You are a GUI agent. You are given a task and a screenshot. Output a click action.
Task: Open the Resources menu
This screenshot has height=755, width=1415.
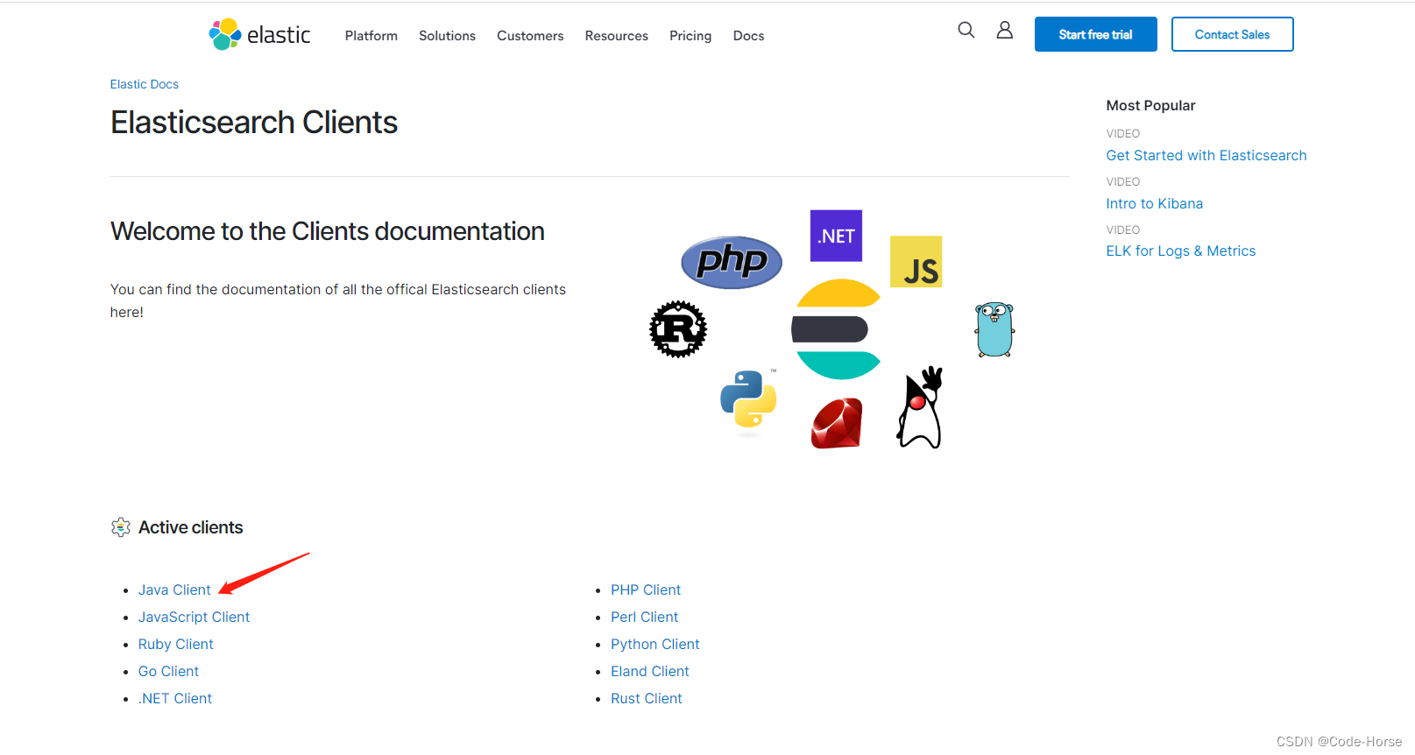point(617,36)
